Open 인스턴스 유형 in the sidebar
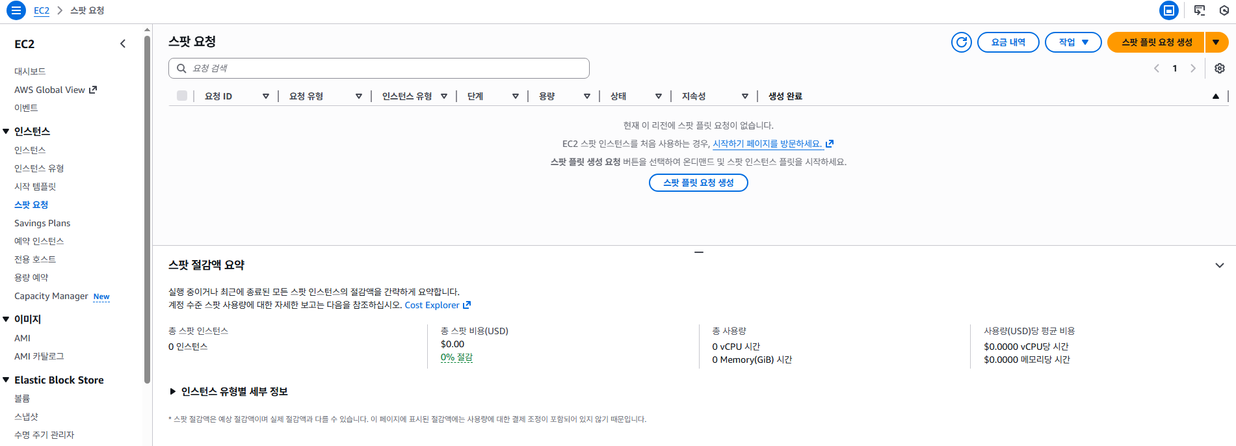Screen dimensions: 1236x446 39,168
